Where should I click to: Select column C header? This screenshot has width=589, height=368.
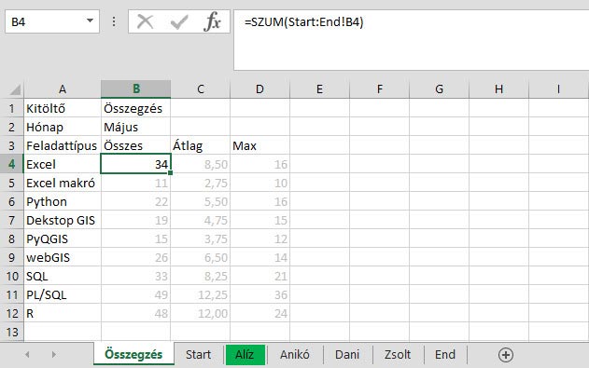pos(201,89)
